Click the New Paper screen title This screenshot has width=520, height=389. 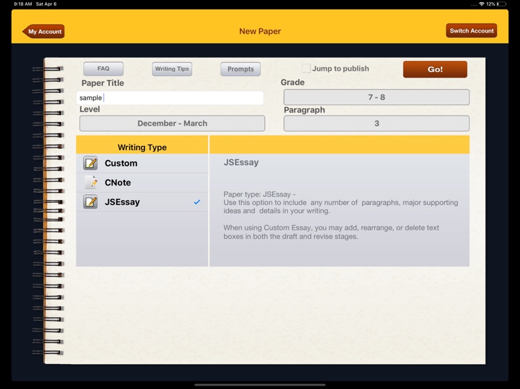tap(260, 31)
